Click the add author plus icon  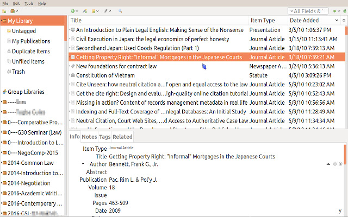tap(340, 163)
